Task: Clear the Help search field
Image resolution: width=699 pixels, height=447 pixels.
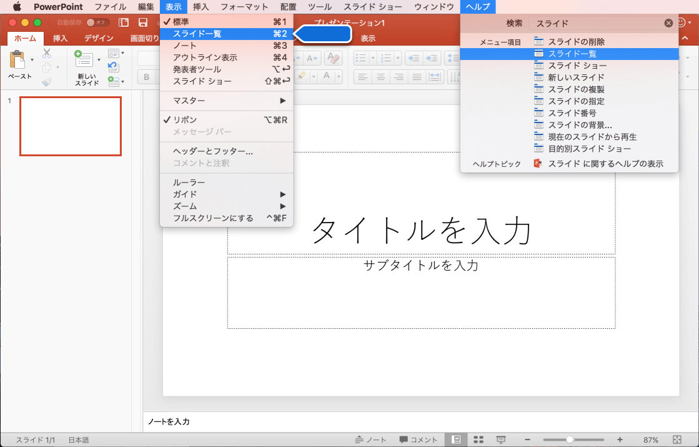Action: [x=668, y=23]
